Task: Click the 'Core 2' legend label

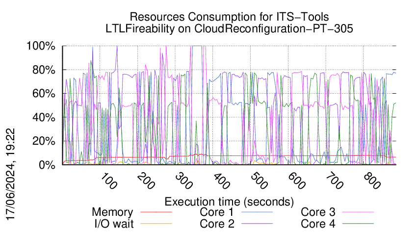Action: click(x=217, y=224)
